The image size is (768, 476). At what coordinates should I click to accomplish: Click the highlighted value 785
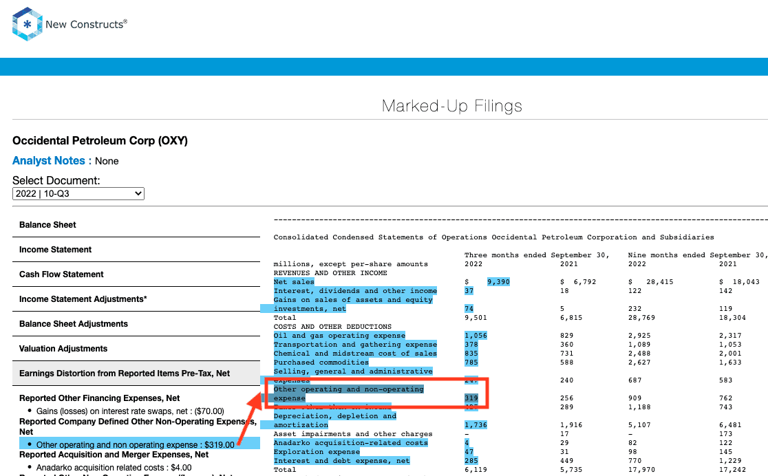point(471,363)
